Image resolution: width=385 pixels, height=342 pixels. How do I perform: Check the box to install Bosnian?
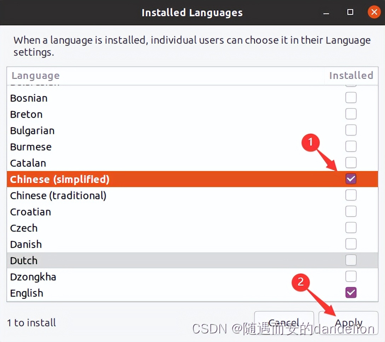tap(351, 98)
